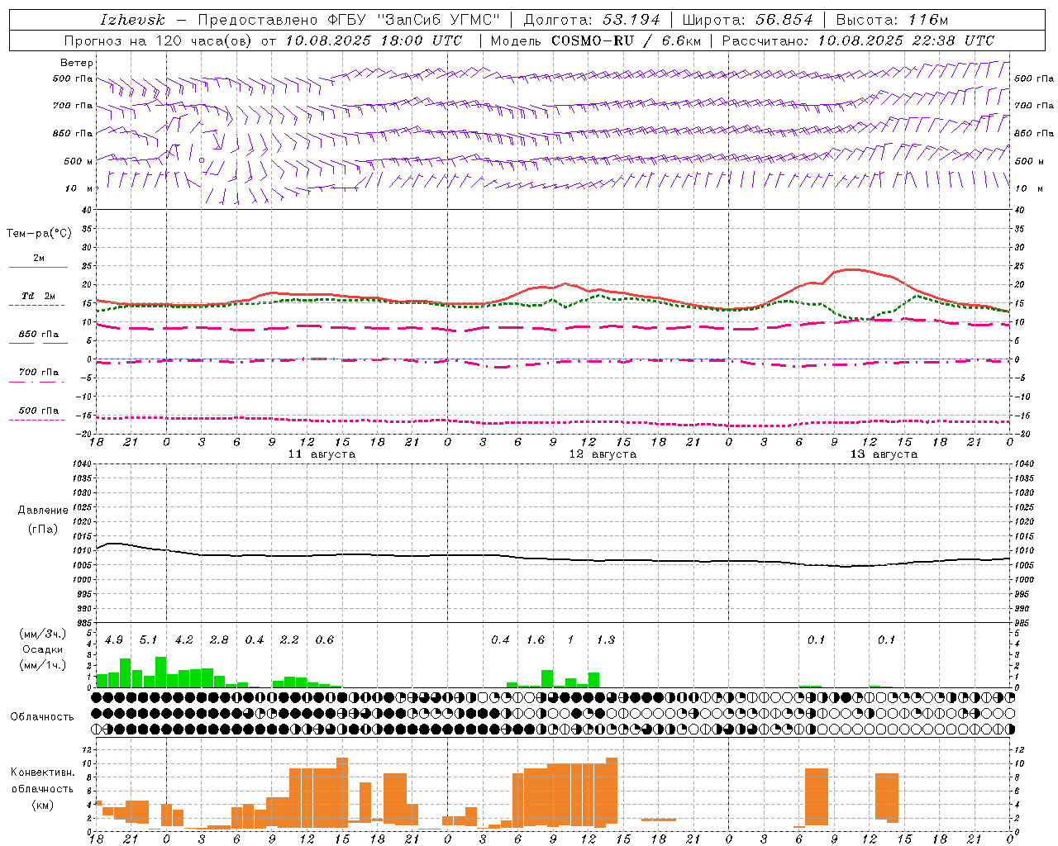Select the text 'Предоставлено ФГБУ "ЗапСиб УГМС"'

coord(350,20)
